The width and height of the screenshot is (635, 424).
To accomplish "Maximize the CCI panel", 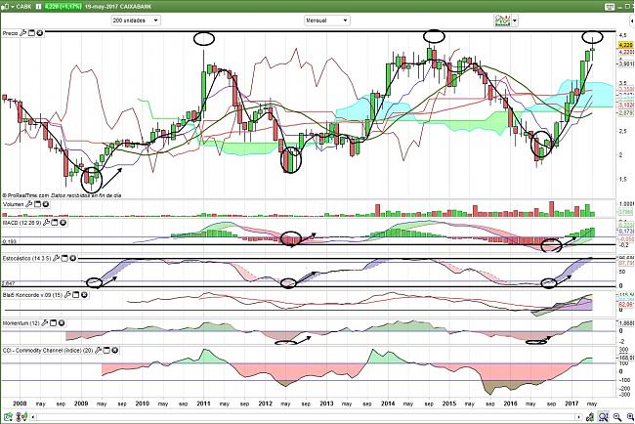I will [106, 350].
